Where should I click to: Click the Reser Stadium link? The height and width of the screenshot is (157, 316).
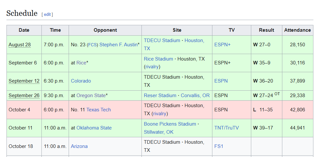click(160, 95)
